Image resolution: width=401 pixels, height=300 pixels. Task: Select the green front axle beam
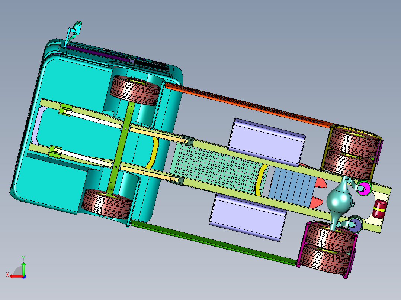[121, 150]
